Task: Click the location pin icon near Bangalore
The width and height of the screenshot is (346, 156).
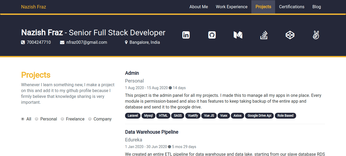Action: 126,42
